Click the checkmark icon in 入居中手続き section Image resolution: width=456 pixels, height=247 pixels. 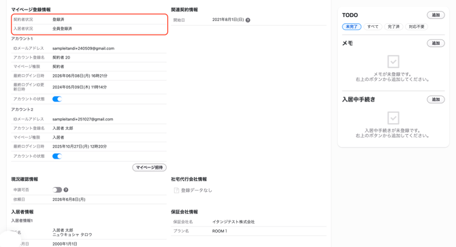pos(393,118)
